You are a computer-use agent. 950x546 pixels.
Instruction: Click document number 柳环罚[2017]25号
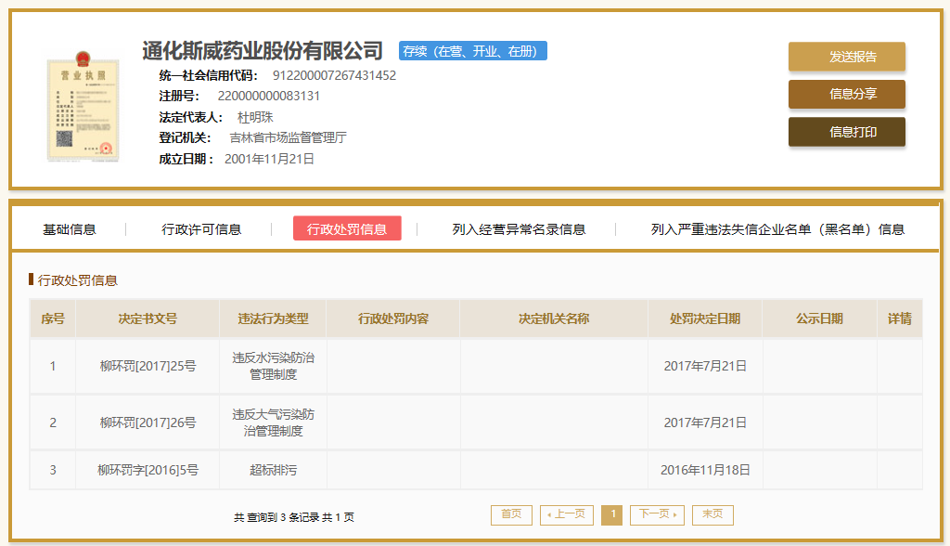coord(148,366)
